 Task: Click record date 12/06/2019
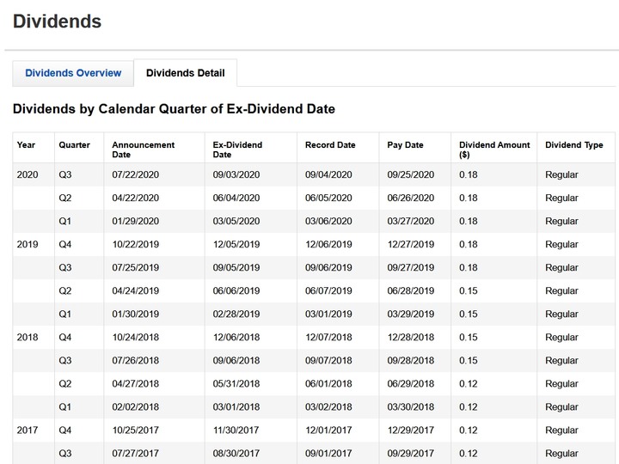(328, 244)
